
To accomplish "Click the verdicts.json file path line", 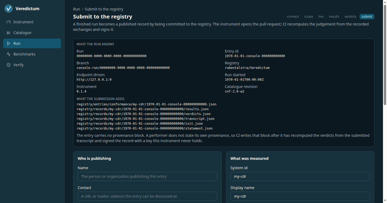I will (144, 114).
